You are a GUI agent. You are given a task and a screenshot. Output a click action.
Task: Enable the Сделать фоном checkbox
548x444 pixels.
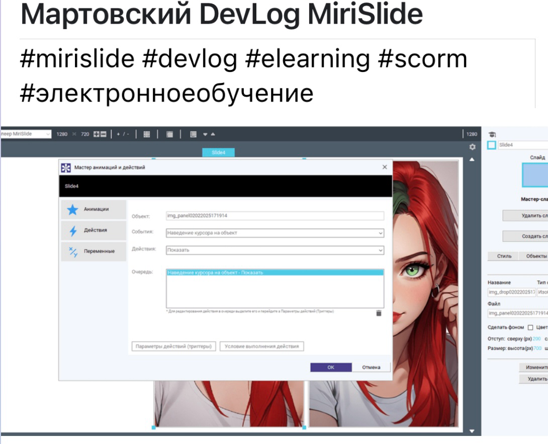click(530, 327)
